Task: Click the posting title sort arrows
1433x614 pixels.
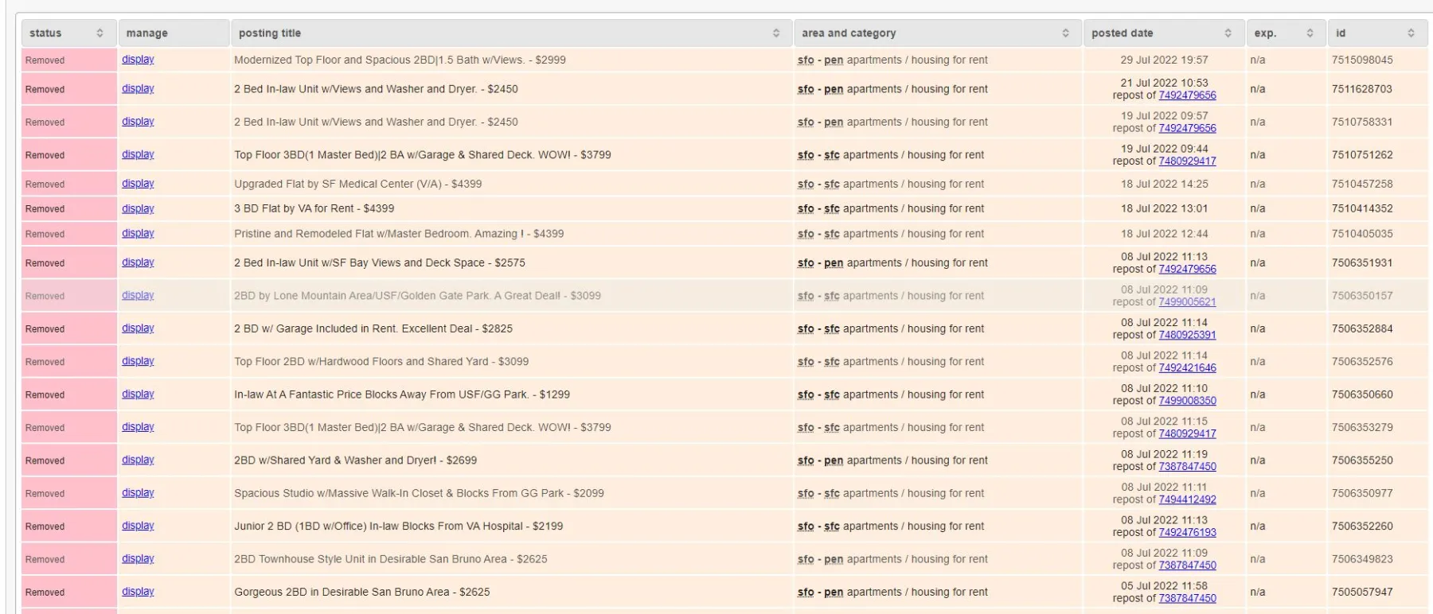Action: point(776,33)
